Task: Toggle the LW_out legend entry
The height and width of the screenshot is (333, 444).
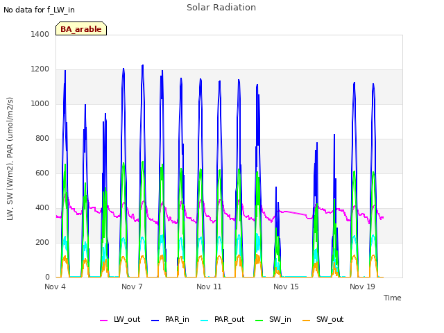Action: tap(120, 319)
